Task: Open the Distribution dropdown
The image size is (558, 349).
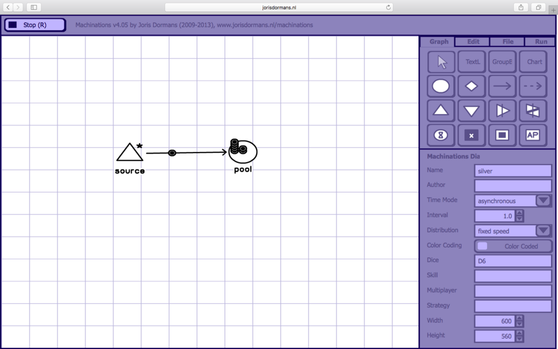Action: click(543, 231)
